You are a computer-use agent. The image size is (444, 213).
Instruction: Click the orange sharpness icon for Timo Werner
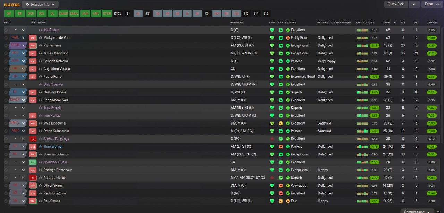281,146
